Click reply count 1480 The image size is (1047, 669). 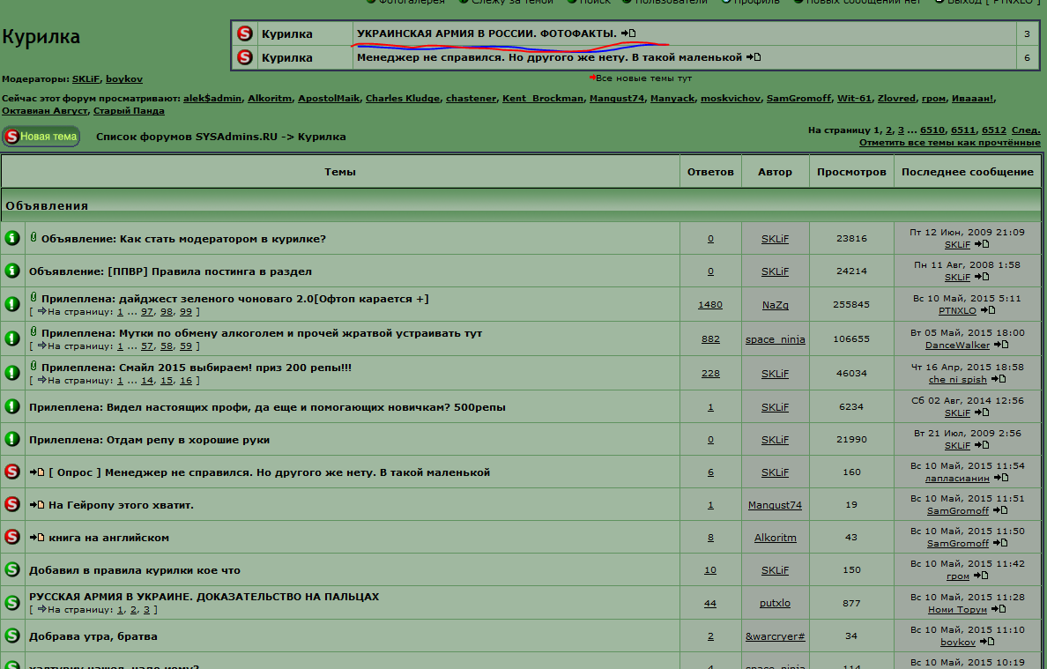tap(710, 304)
